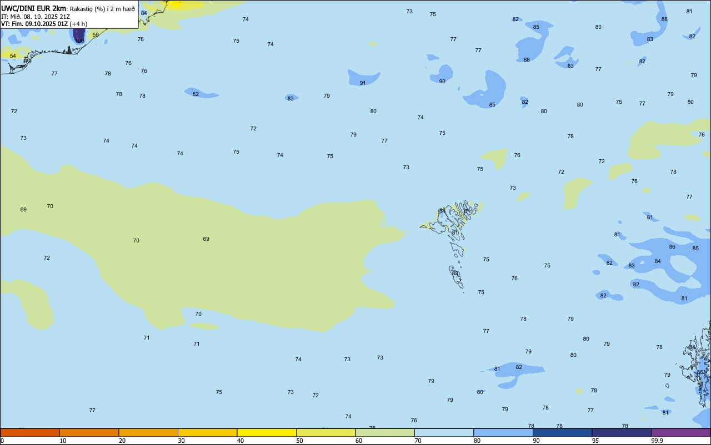Select the 59 humidity value label
The image size is (711, 445).
tap(96, 35)
